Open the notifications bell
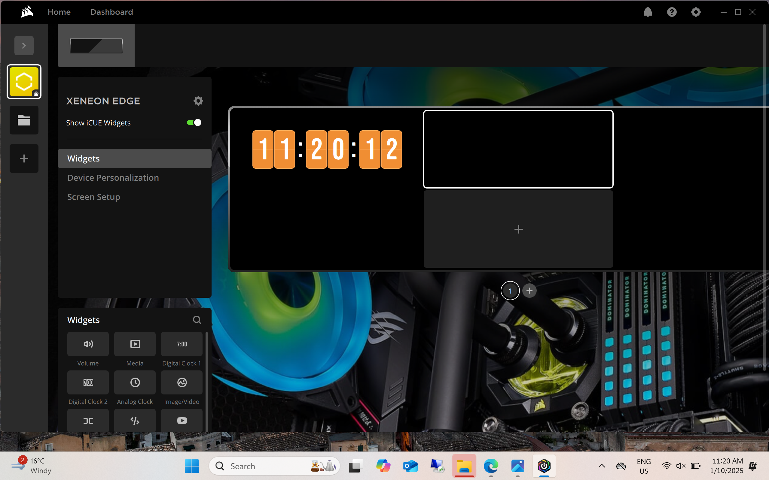 point(648,12)
